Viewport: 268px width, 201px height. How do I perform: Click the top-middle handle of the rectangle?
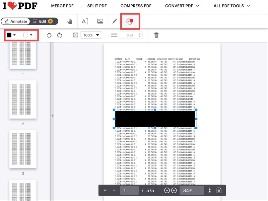coord(155,110)
